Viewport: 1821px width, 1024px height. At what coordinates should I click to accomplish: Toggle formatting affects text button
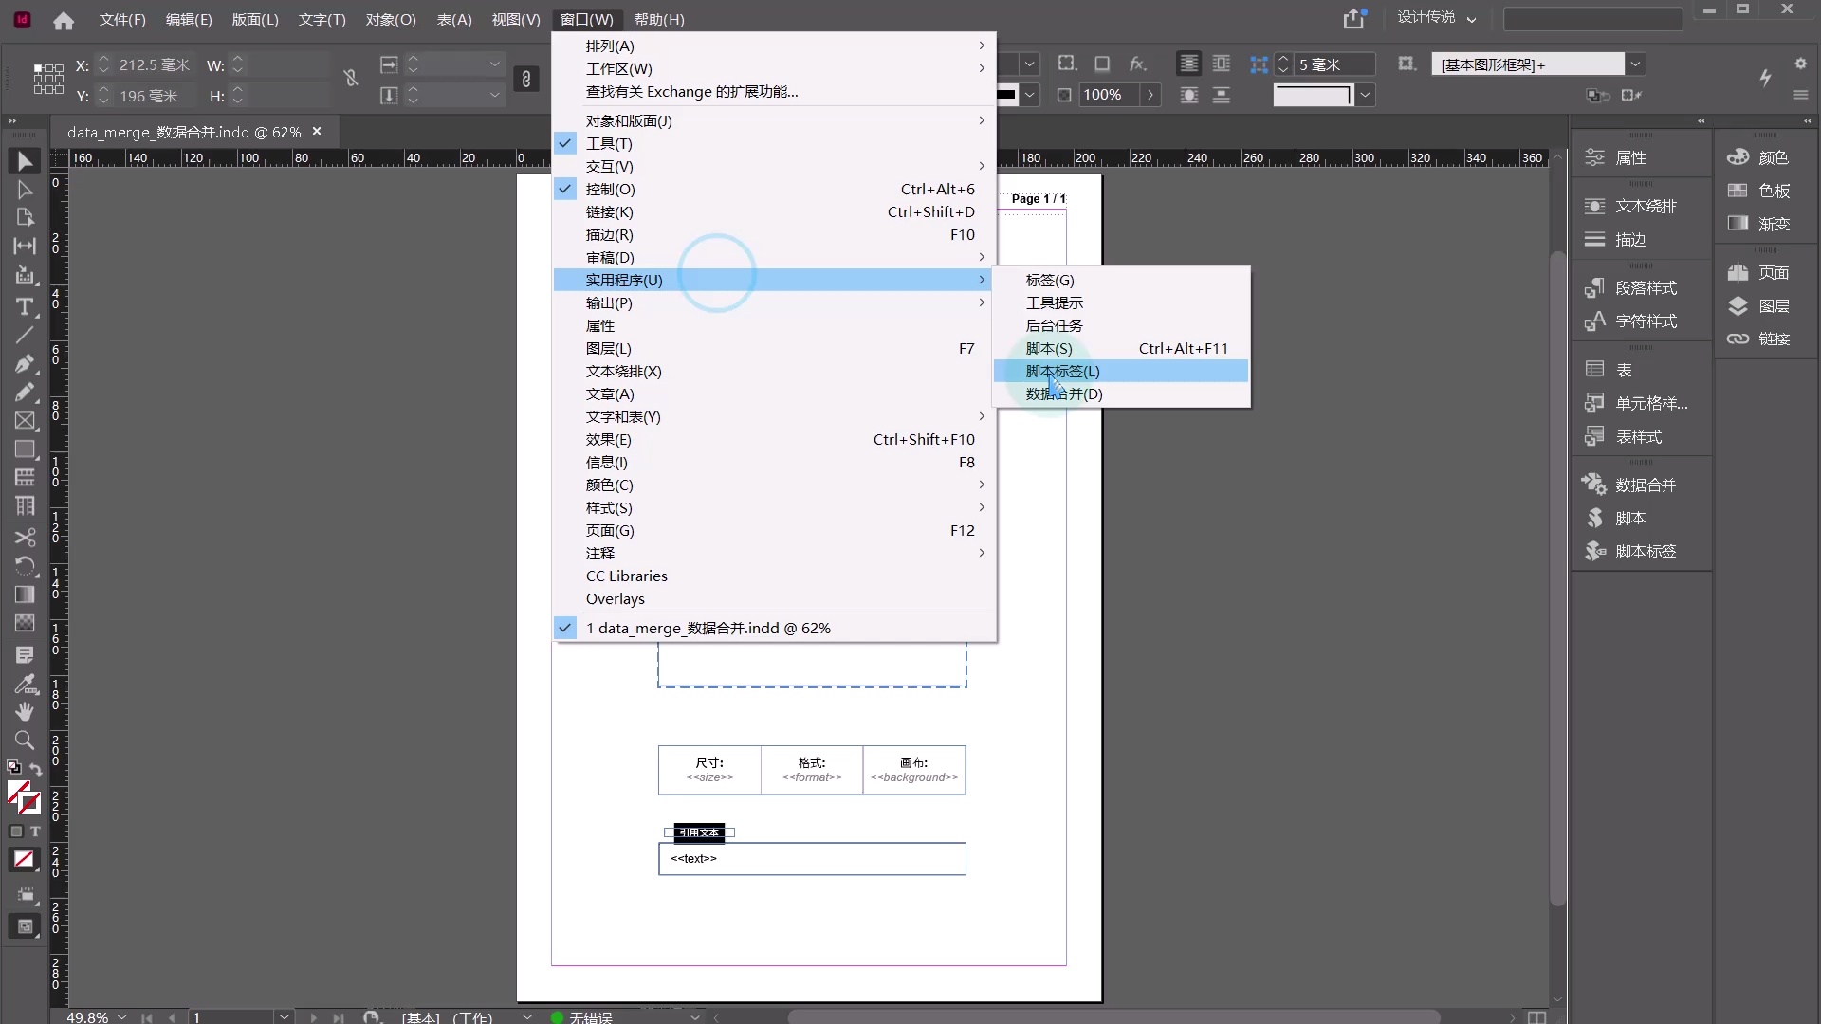pos(35,832)
